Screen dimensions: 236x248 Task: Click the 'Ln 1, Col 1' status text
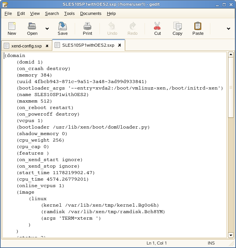[x=157, y=243]
